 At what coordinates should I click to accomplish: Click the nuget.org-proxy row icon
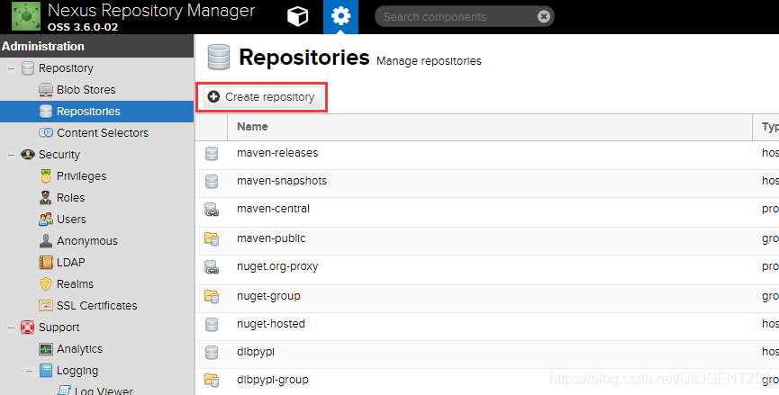(212, 267)
